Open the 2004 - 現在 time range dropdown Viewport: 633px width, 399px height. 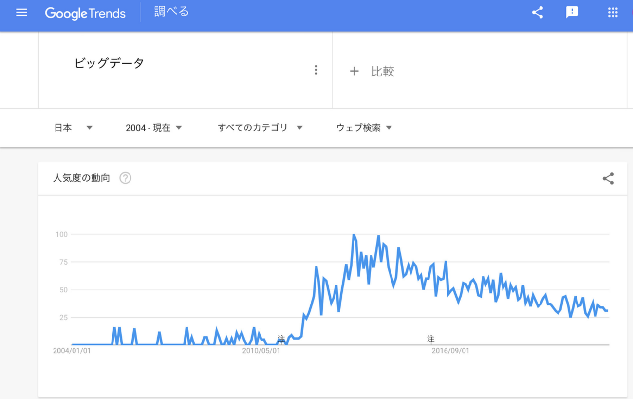click(153, 128)
